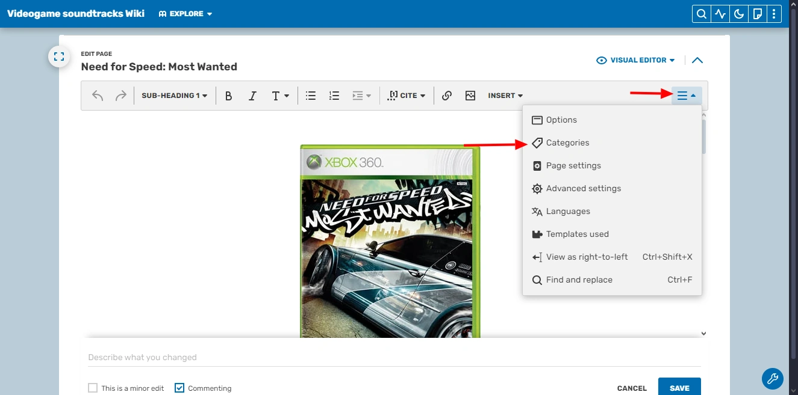Uncheck the Commenting checkbox

[x=179, y=388]
